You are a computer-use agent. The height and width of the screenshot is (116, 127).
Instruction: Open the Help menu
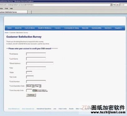(x=11, y=8)
